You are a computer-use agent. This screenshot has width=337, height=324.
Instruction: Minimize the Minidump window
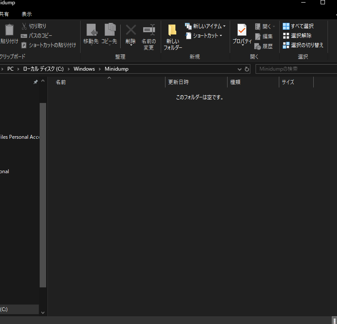click(303, 2)
